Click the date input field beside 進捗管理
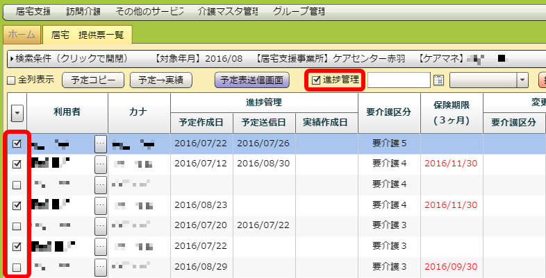This screenshot has width=546, height=278. tap(399, 80)
